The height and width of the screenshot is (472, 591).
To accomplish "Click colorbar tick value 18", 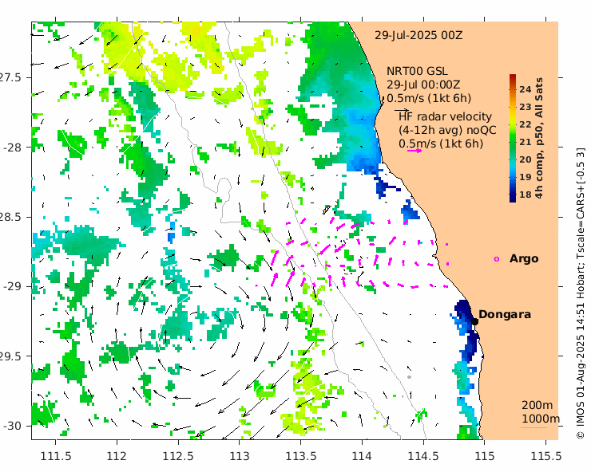I will coord(525,195).
